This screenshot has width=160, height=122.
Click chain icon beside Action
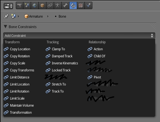(x=90, y=49)
